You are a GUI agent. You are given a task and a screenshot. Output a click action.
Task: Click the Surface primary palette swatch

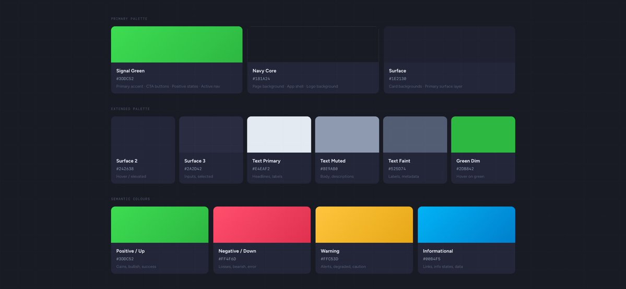tap(449, 44)
